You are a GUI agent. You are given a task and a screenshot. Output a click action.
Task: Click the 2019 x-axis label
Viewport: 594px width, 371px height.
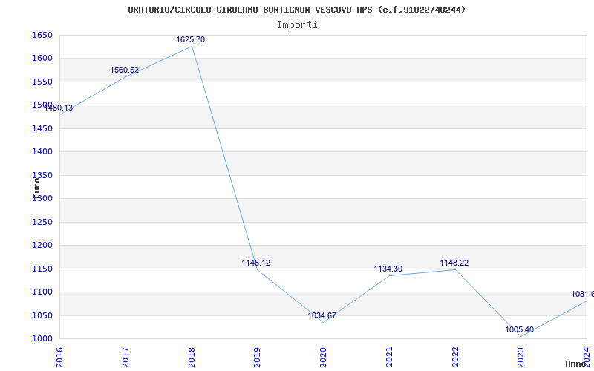click(257, 357)
